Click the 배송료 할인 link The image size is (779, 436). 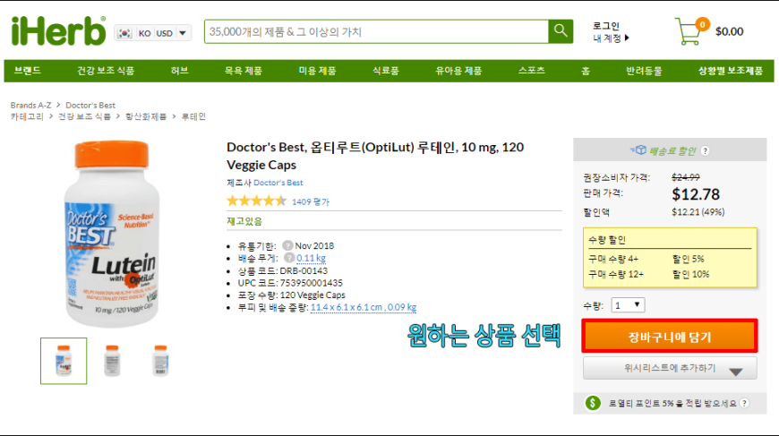click(672, 151)
